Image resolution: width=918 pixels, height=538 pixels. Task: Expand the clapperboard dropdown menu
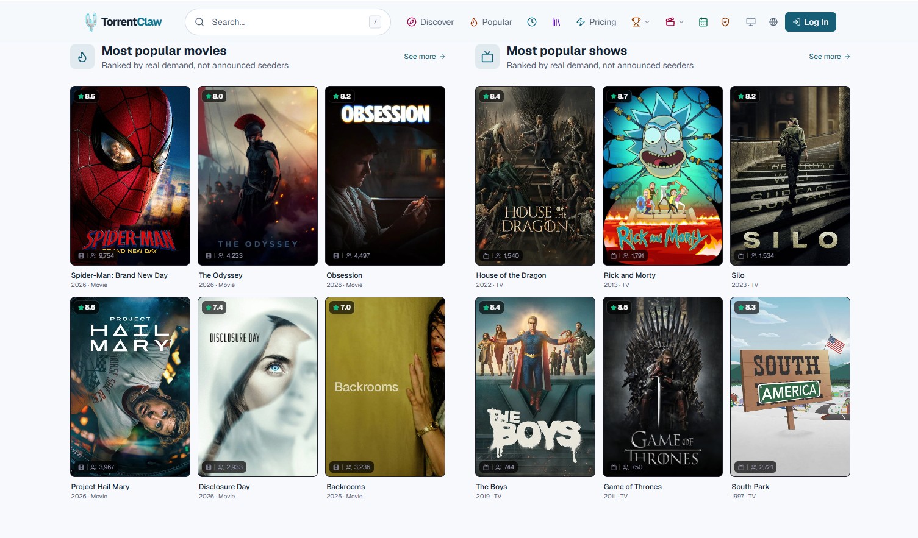pos(675,22)
